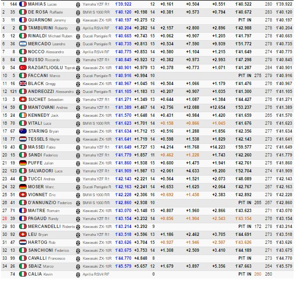
Task: Select rider name ANDREOZZI Alessandro
Action: click(51, 92)
